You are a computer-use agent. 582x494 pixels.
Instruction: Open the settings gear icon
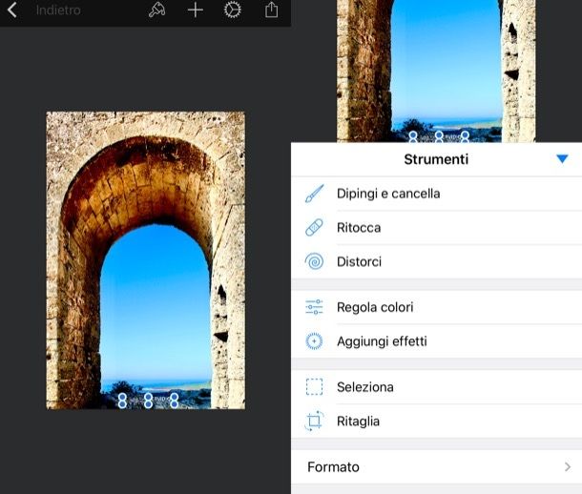233,10
